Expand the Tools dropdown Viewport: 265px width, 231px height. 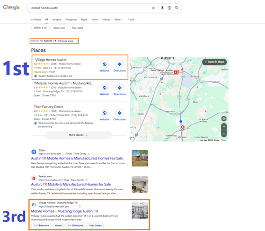point(132,20)
